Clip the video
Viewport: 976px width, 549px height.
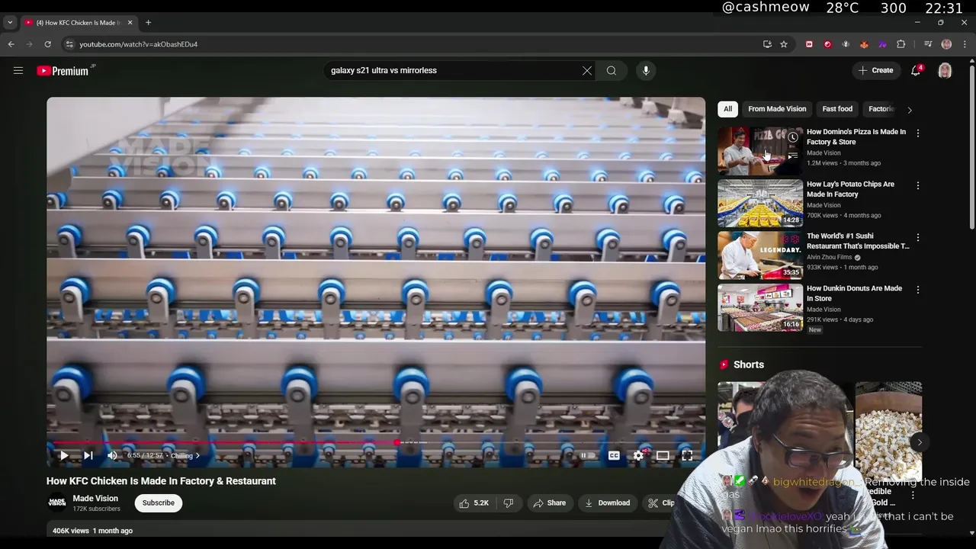pos(661,502)
